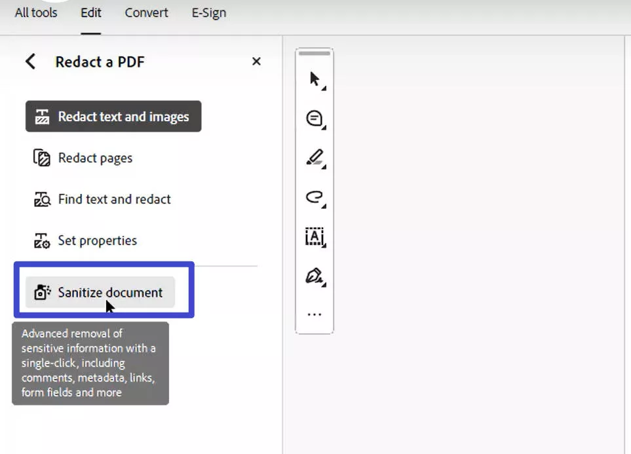
Task: Select the Edit tab
Action: click(x=90, y=12)
